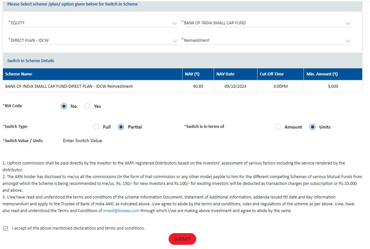Image resolution: width=370 pixels, height=249 pixels.
Task: Select Units for switch terms
Action: 313,127
